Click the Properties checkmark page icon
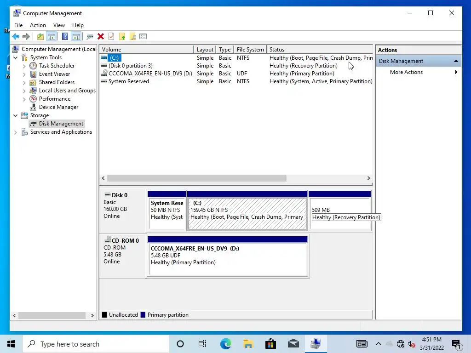The image size is (471, 353). click(x=111, y=37)
